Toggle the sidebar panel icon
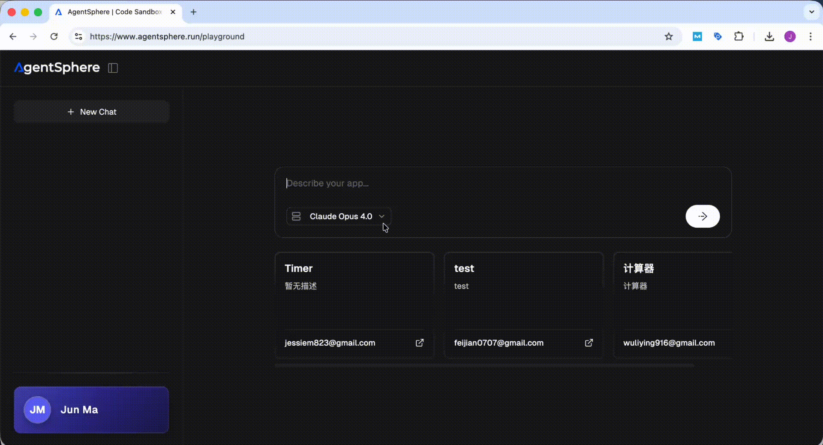Viewport: 823px width, 445px height. point(113,68)
